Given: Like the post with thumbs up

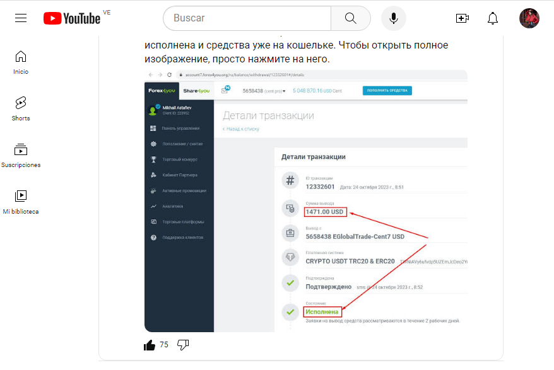Looking at the screenshot, I should click(x=150, y=345).
